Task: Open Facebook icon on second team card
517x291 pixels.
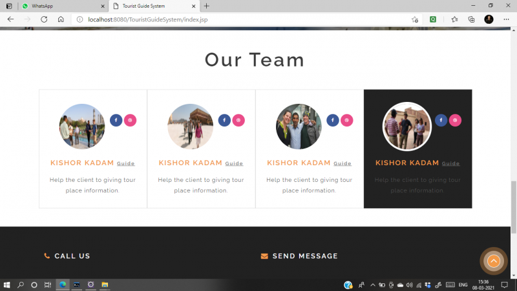Action: (x=224, y=120)
